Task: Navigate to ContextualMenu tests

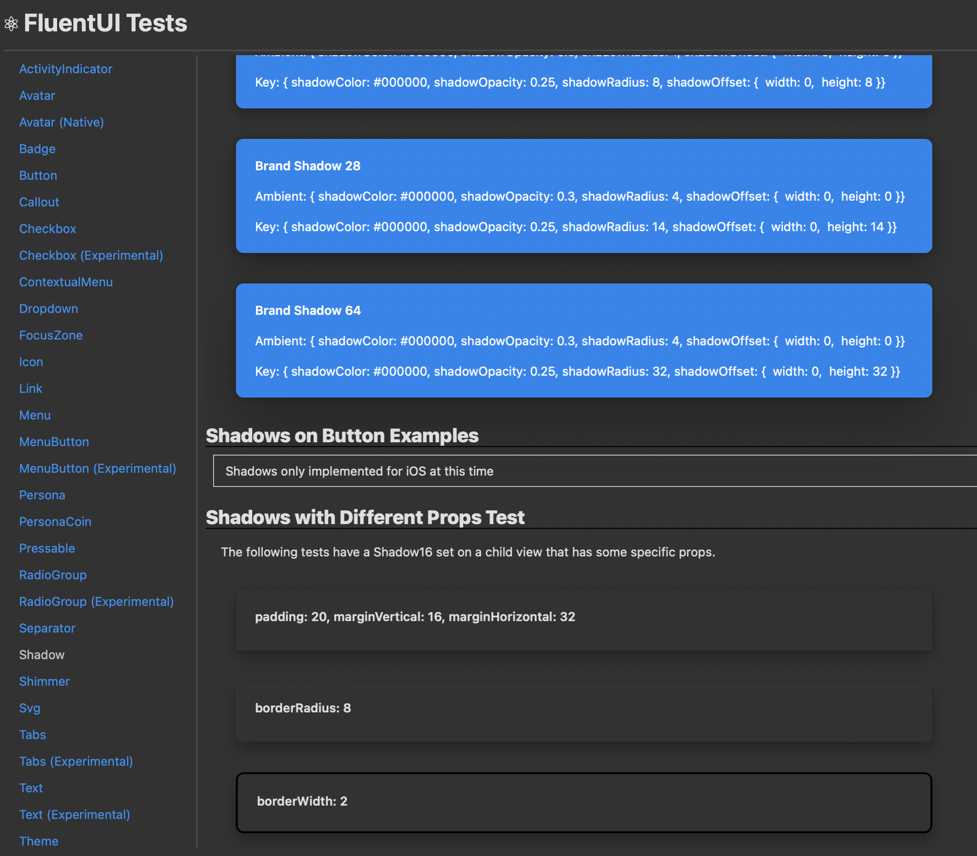Action: 66,282
